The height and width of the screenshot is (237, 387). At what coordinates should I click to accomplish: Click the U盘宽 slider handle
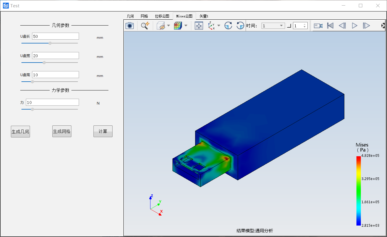(44, 63)
